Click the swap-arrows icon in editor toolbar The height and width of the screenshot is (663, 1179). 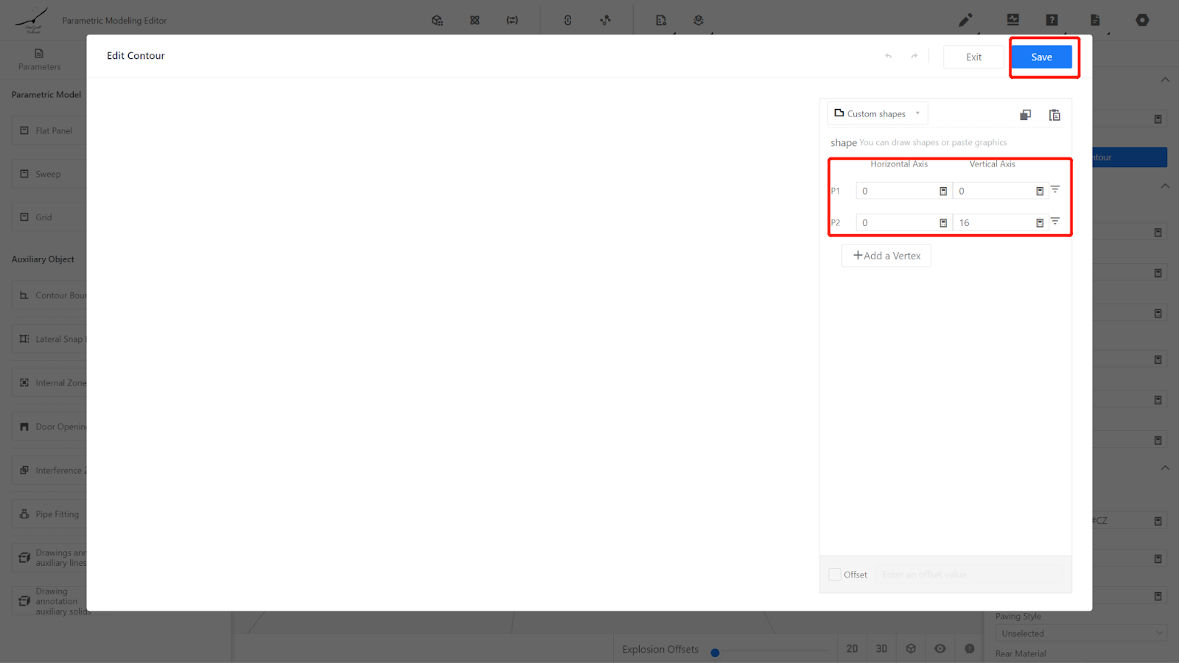pyautogui.click(x=512, y=21)
